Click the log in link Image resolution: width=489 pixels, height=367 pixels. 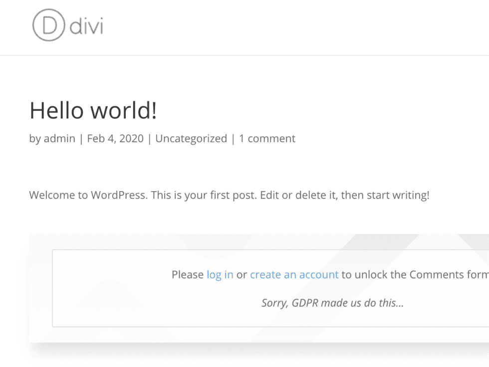220,274
